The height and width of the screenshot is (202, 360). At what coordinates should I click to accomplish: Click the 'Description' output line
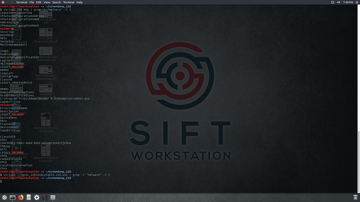click(x=9, y=111)
